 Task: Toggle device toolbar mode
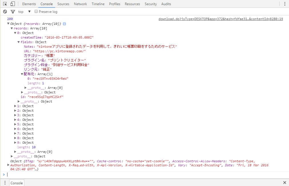pos(12,4)
